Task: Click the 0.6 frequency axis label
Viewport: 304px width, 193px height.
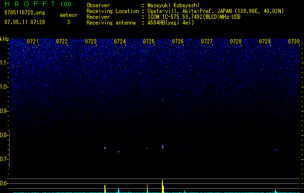Action: pos(3,183)
